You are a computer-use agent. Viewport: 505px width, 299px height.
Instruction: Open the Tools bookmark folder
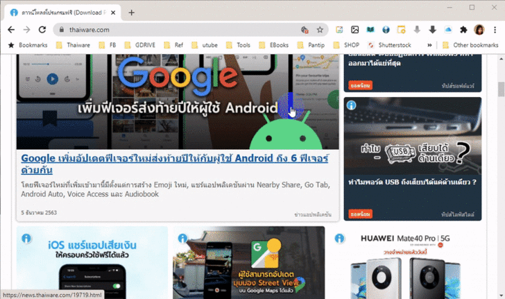238,45
